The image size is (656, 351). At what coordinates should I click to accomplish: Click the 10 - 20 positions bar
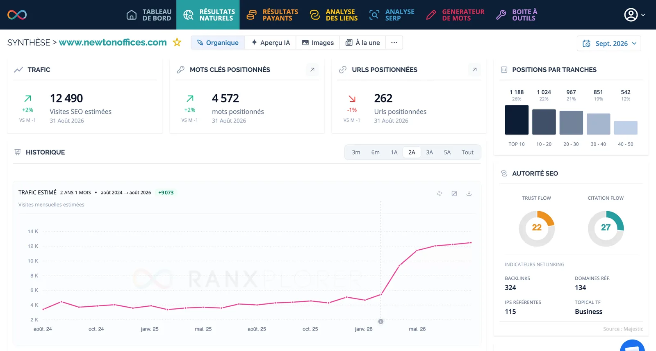tap(544, 122)
